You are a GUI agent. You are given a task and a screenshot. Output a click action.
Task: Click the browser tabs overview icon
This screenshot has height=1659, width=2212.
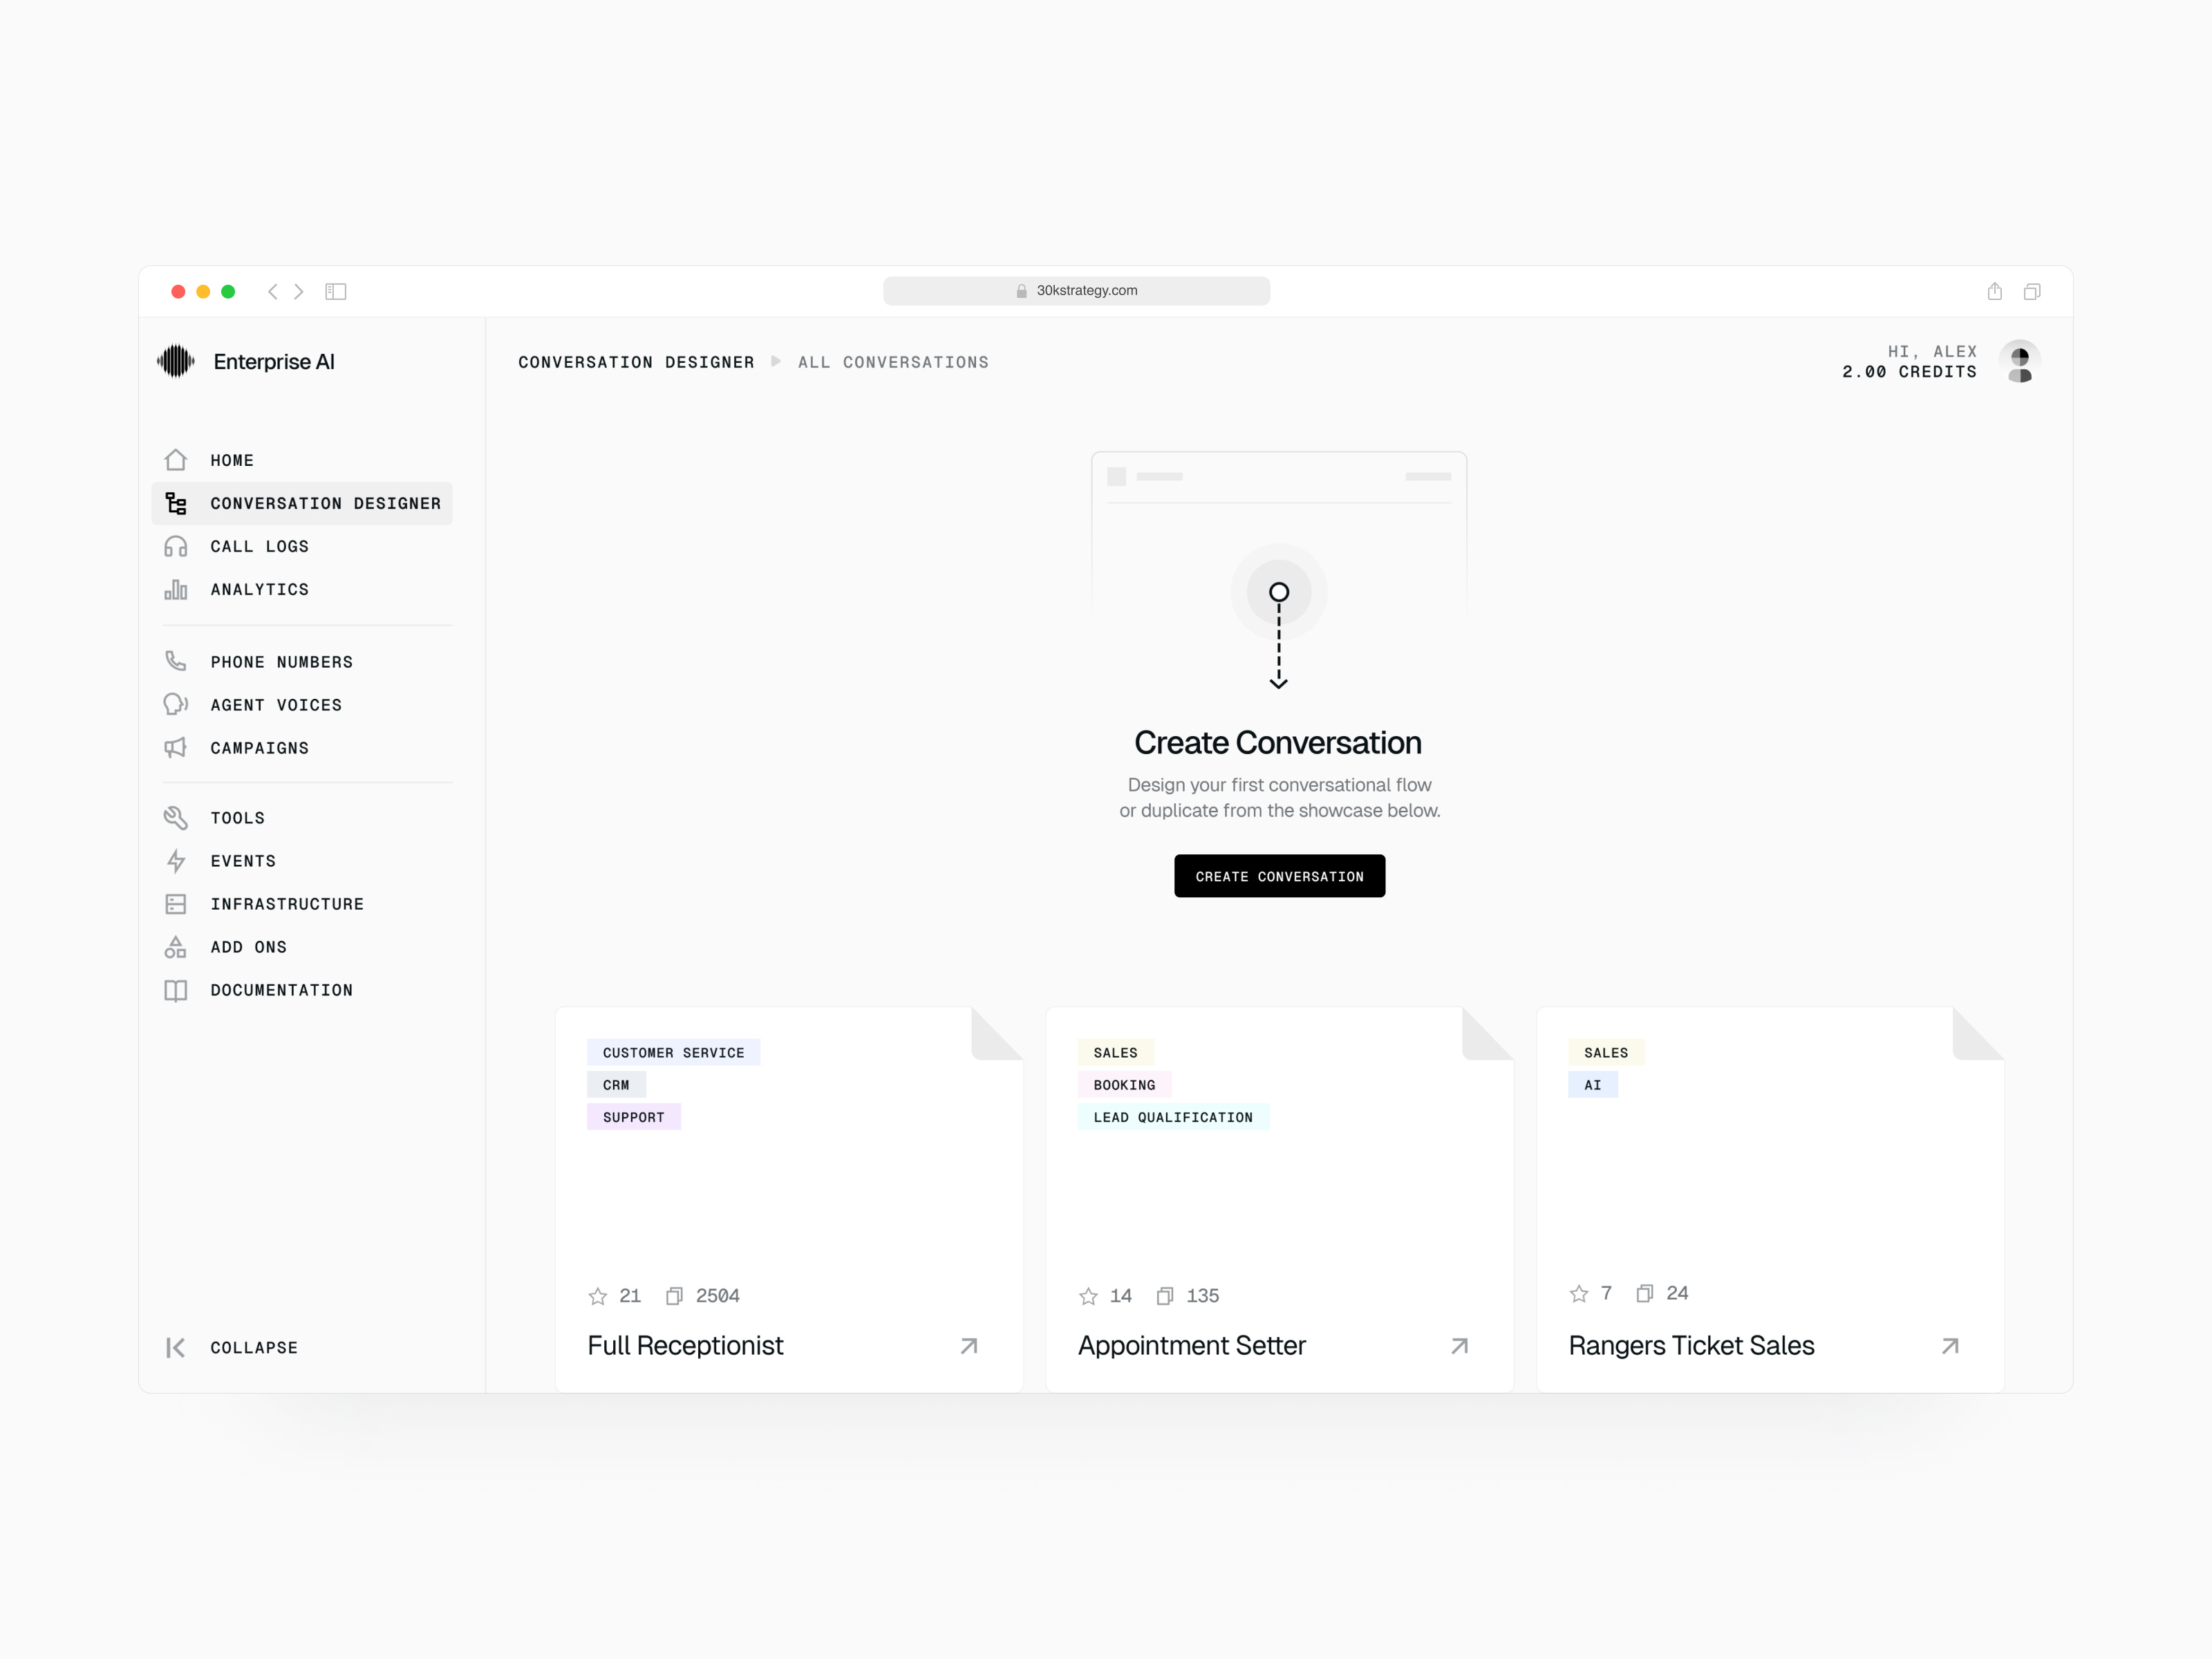(2031, 291)
